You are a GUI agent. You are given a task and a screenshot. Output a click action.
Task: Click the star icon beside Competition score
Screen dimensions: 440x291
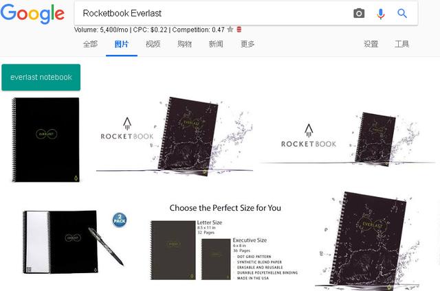(230, 29)
